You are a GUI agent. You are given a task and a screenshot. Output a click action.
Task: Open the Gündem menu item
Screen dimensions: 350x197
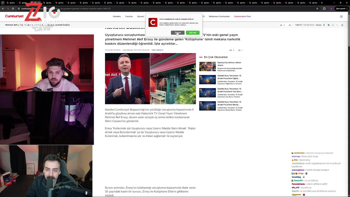pos(117,16)
